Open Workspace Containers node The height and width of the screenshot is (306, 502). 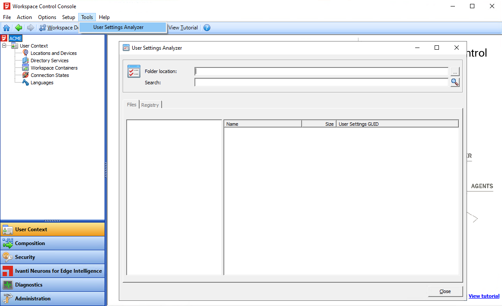[x=54, y=68]
